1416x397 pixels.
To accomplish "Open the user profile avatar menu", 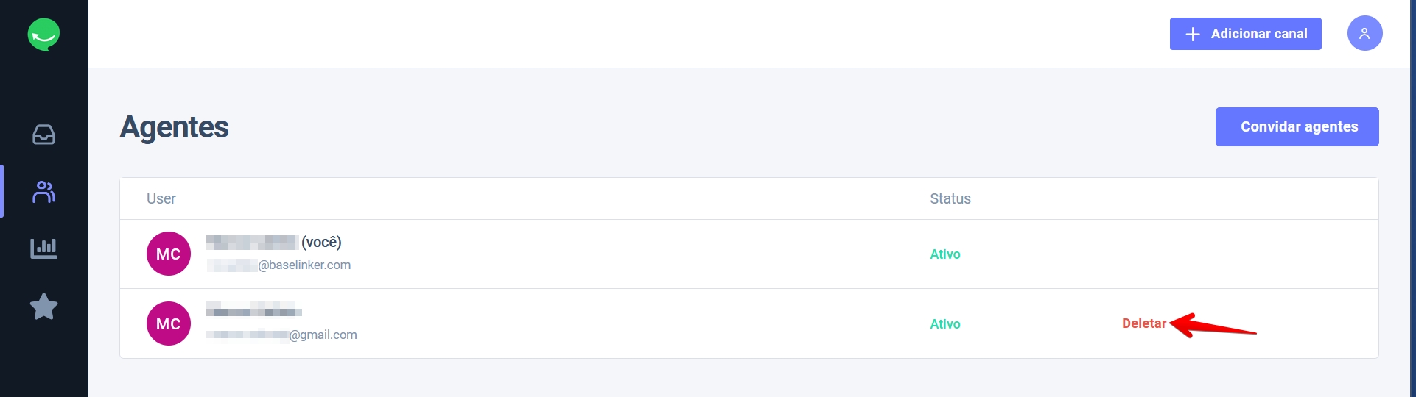I will (x=1364, y=34).
